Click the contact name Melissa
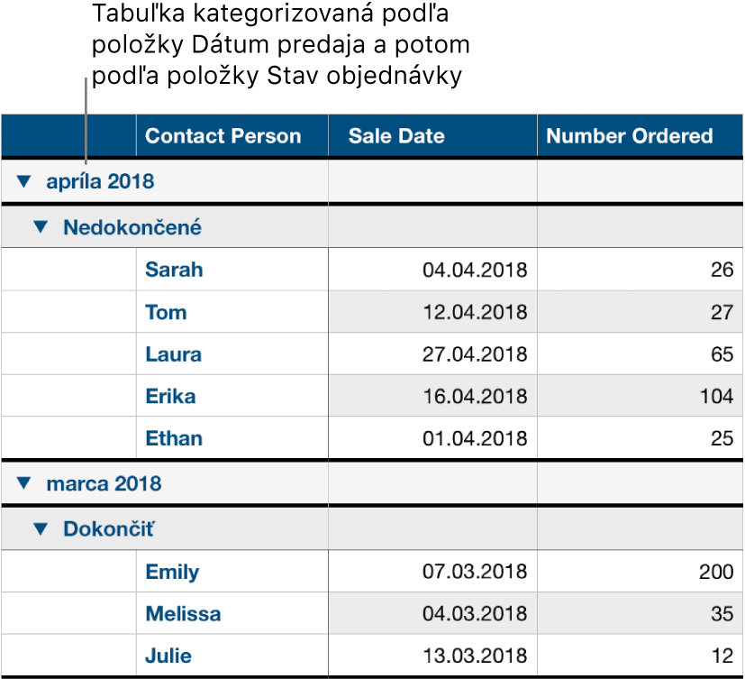 (x=182, y=614)
